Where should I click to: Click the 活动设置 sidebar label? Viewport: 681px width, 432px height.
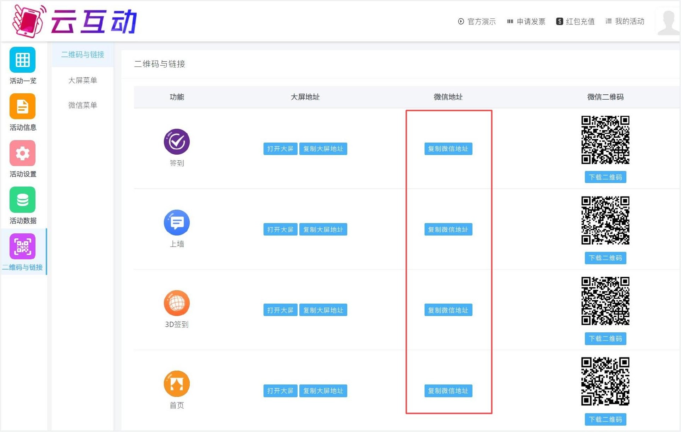[23, 174]
